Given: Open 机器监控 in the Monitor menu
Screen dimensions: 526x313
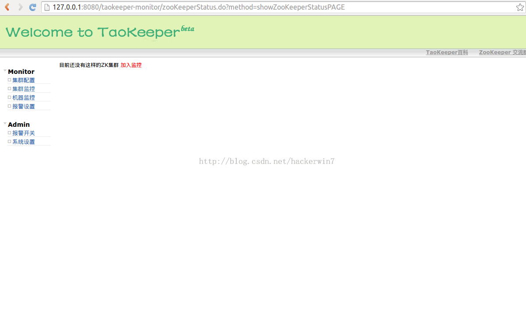Looking at the screenshot, I should click(24, 97).
